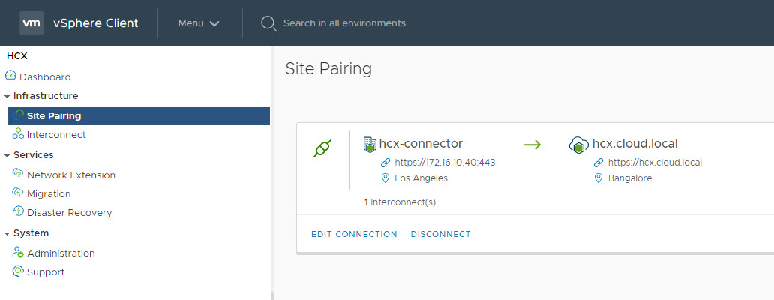The width and height of the screenshot is (774, 300).
Task: Collapse the System section
Action: tap(7, 233)
